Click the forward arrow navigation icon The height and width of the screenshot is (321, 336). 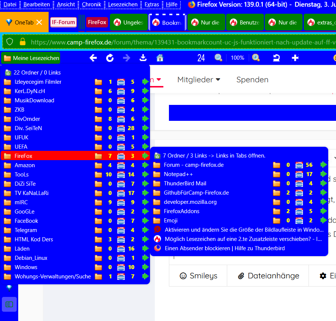(127, 58)
